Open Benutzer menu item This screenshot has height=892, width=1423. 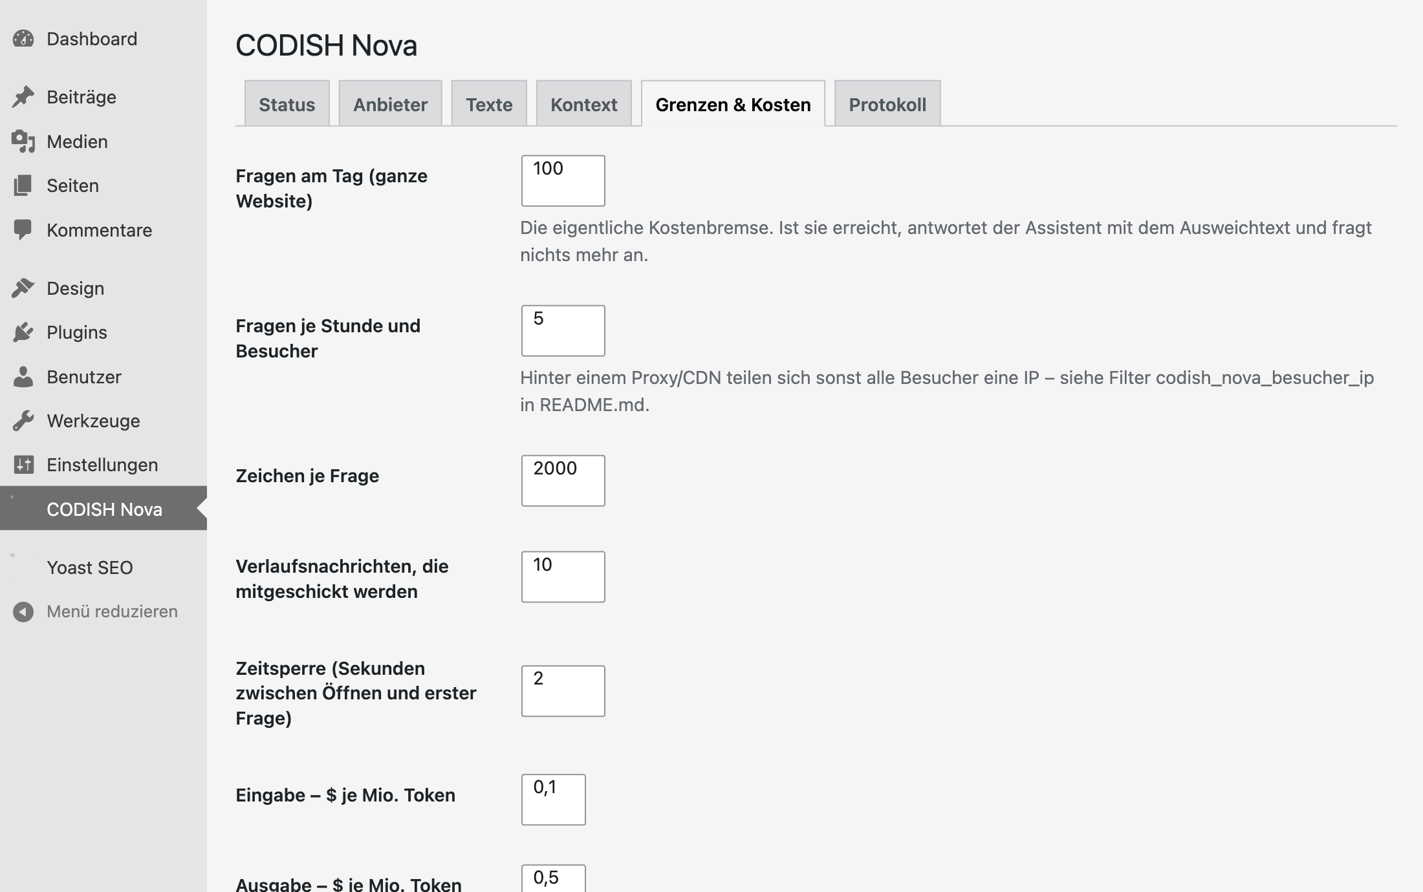tap(103, 377)
